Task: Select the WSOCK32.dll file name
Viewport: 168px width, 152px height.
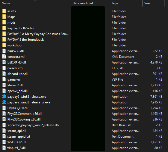Action: coord(17,142)
